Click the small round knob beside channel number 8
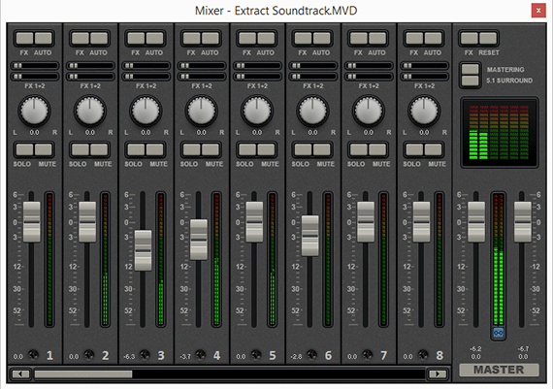 (423, 355)
